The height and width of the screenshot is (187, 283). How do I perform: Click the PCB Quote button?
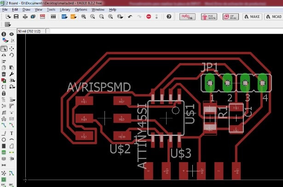tap(209, 17)
